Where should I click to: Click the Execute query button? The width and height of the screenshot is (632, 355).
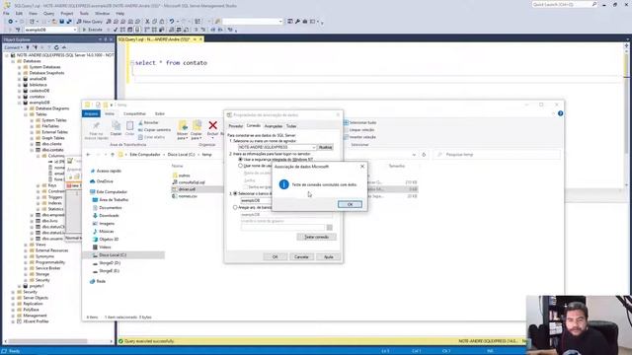click(92, 30)
